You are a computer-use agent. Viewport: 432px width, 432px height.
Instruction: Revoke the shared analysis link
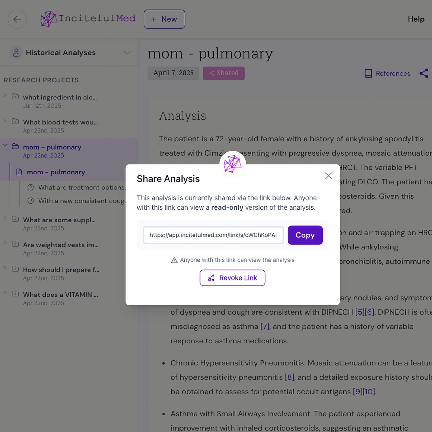232,278
